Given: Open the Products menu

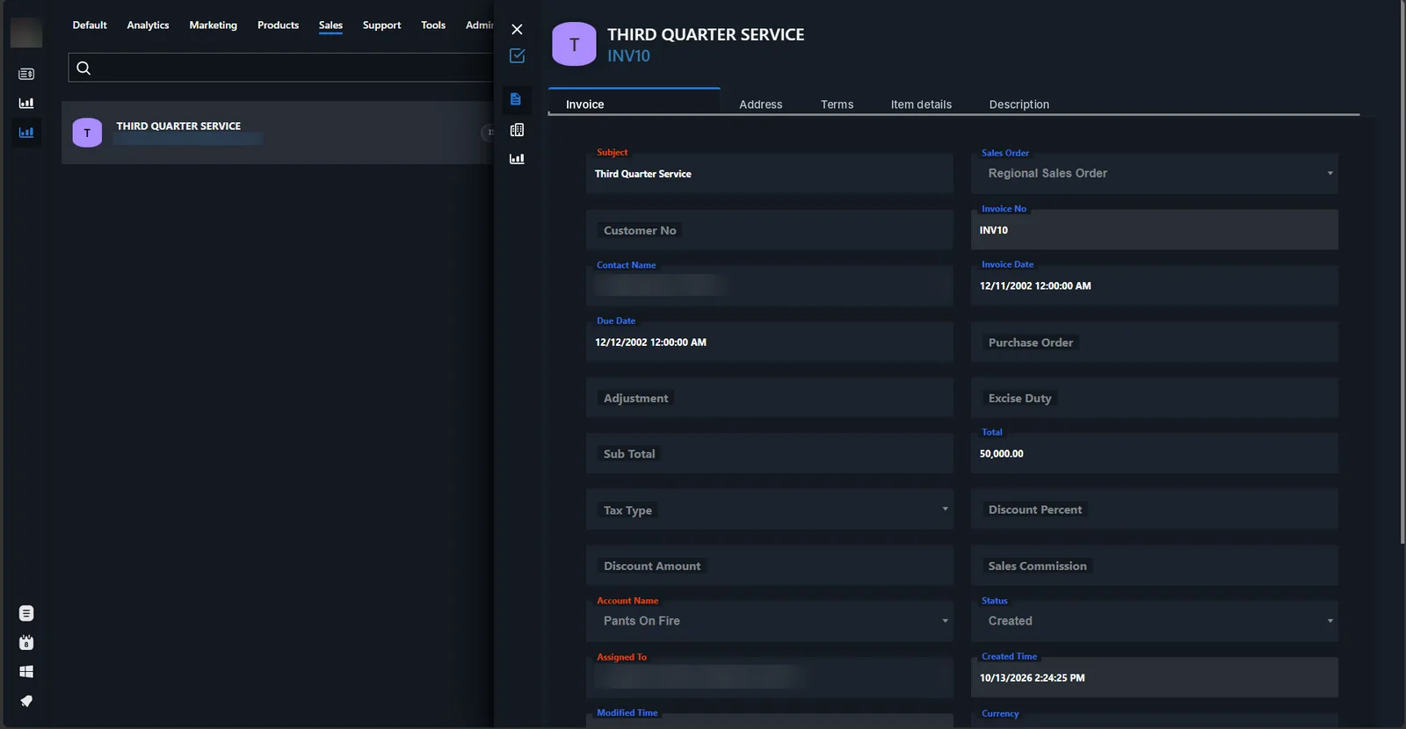Looking at the screenshot, I should (279, 25).
